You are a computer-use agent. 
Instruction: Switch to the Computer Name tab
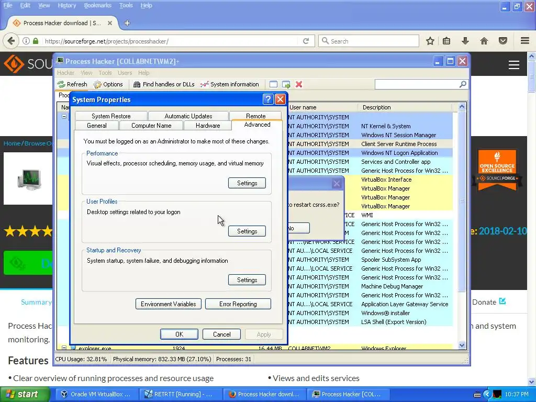[x=151, y=126]
